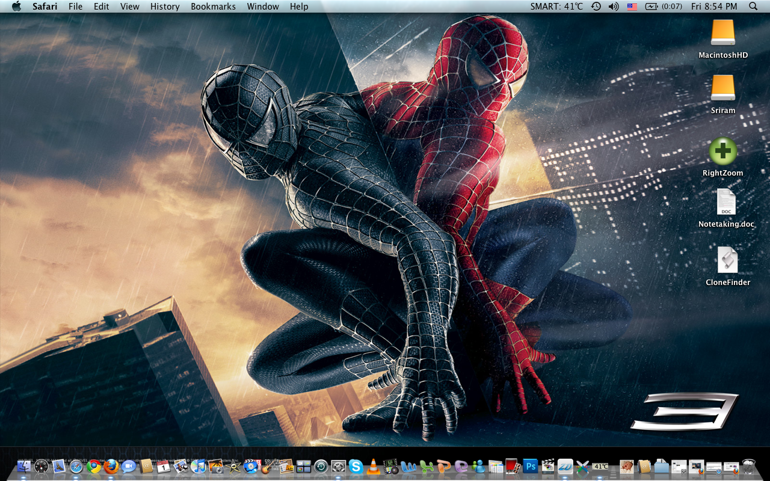Click the battery status (0:07) icon

pos(664,7)
